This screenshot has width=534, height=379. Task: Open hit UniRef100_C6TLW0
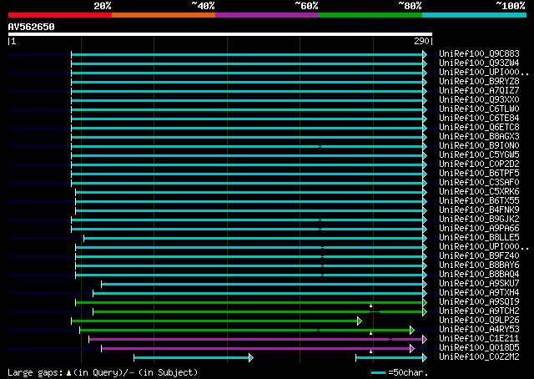[479, 109]
